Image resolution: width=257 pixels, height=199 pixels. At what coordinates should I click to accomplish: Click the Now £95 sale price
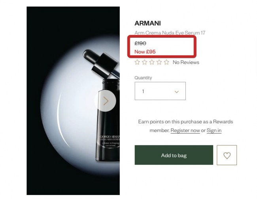point(145,52)
